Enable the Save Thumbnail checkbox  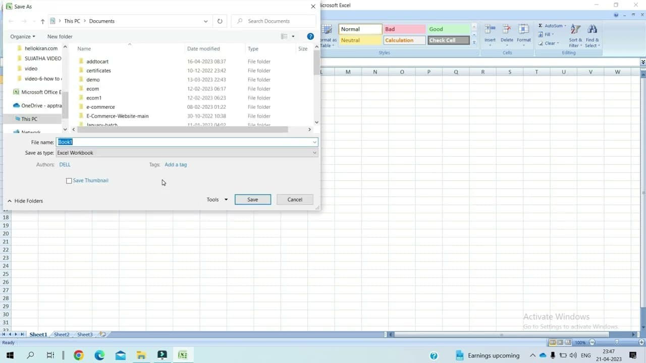coord(69,180)
